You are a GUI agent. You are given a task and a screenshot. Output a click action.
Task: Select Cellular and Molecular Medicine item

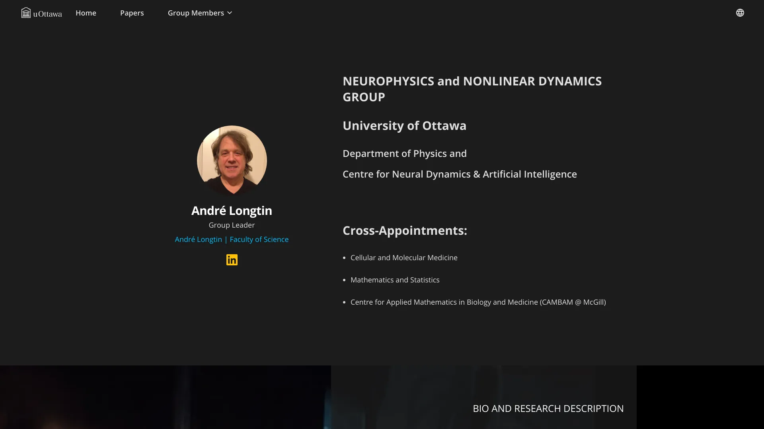point(404,258)
